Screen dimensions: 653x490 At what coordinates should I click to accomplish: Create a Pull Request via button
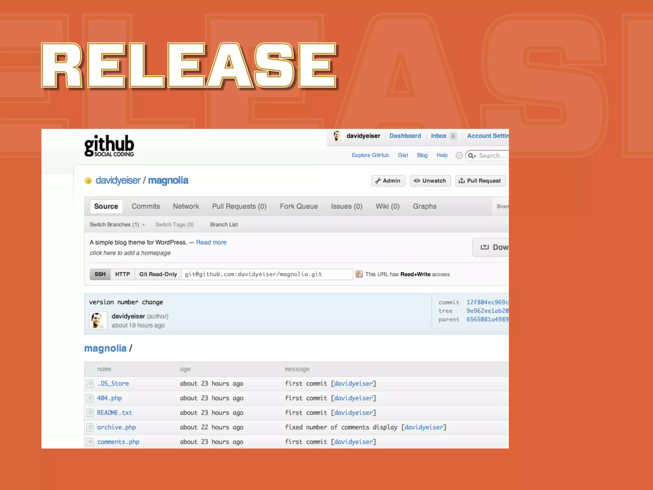[x=480, y=181]
